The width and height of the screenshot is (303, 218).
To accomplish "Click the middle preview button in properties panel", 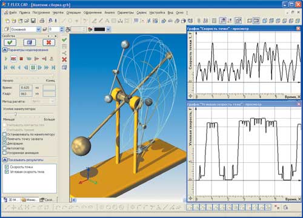I will [x=30, y=42].
